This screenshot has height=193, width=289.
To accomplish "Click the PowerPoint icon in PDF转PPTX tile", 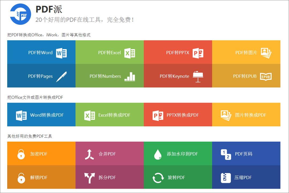I will (198, 53).
